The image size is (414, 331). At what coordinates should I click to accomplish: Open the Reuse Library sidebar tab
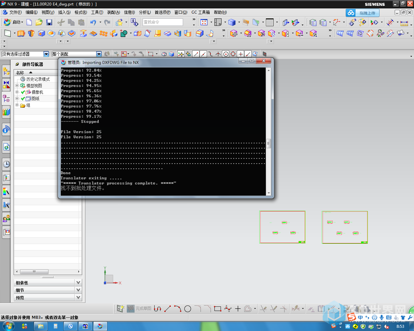pyautogui.click(x=6, y=112)
